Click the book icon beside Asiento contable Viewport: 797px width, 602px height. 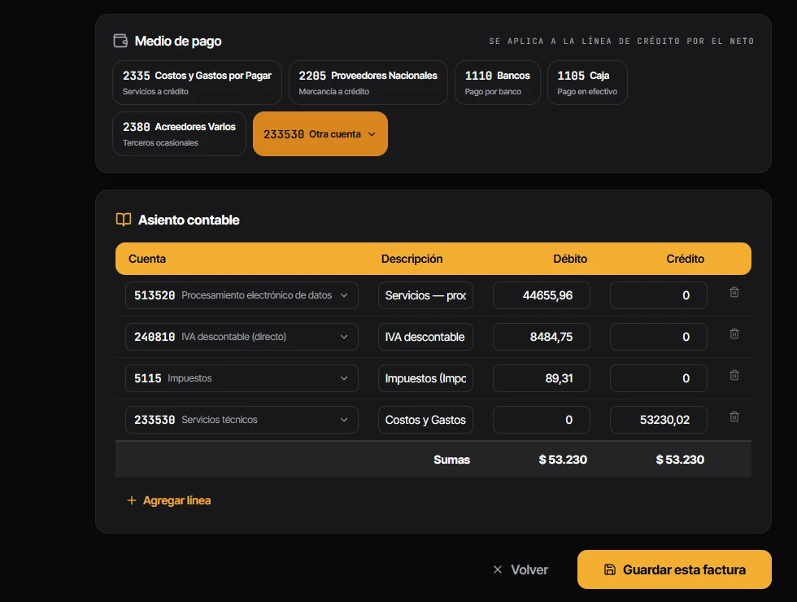(124, 220)
